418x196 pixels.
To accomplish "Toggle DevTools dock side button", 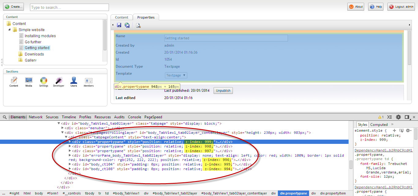I will coord(407,117).
